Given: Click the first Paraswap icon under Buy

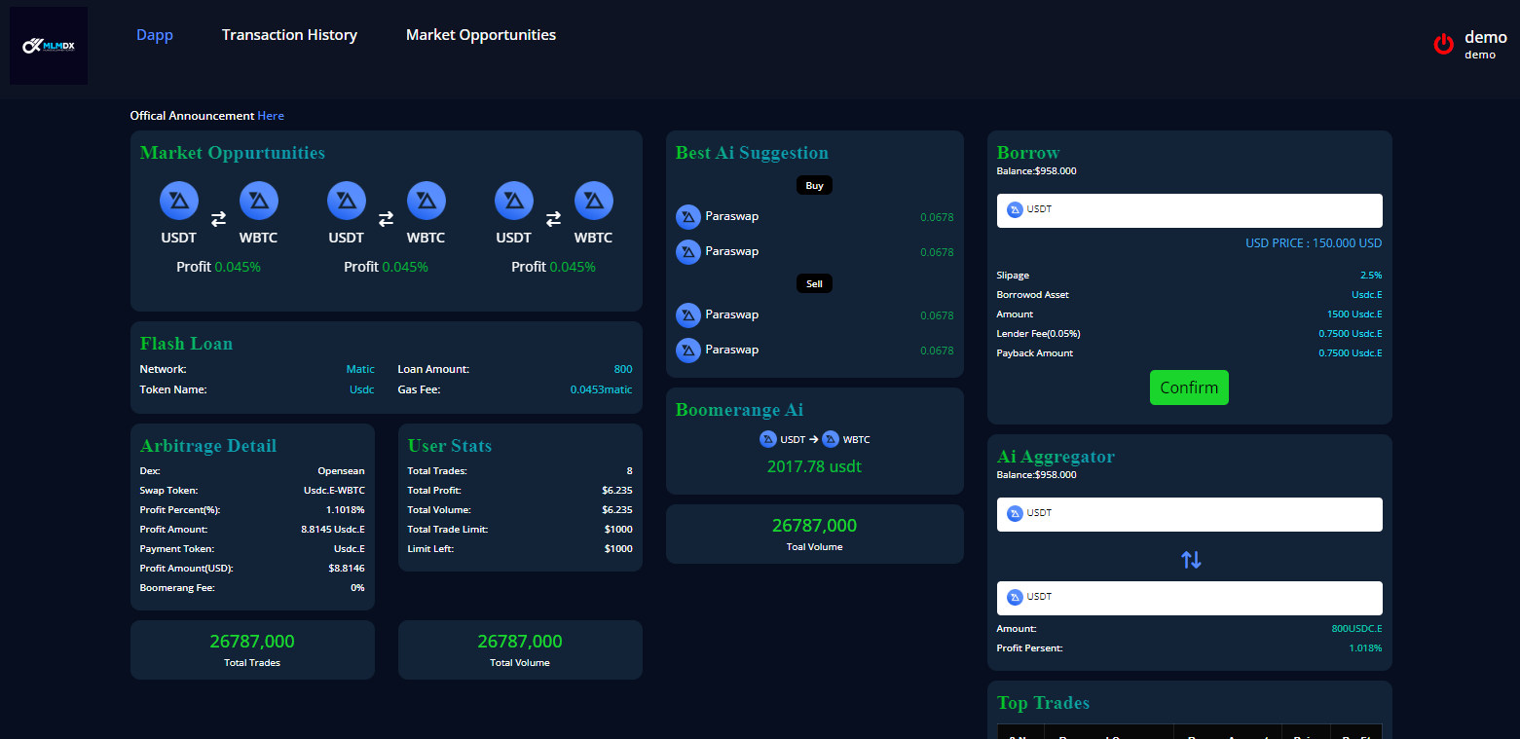Looking at the screenshot, I should click(x=688, y=217).
